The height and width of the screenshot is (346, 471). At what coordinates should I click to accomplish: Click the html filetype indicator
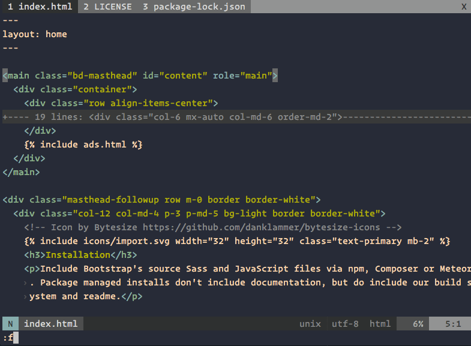pos(380,324)
